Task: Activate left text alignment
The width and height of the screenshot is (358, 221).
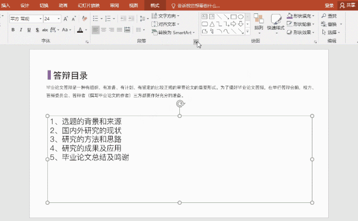Action: click(x=96, y=30)
